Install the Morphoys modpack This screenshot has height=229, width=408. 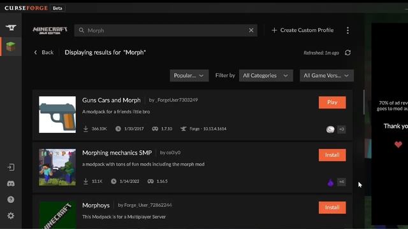click(332, 207)
